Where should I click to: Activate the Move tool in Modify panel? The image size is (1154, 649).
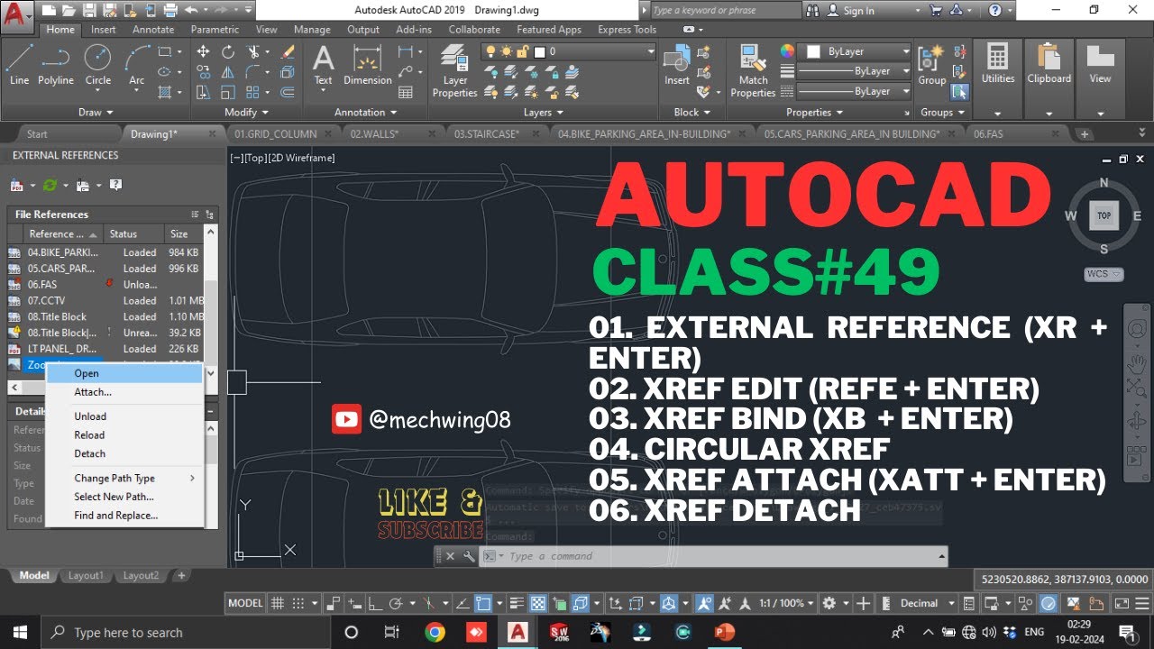(203, 52)
